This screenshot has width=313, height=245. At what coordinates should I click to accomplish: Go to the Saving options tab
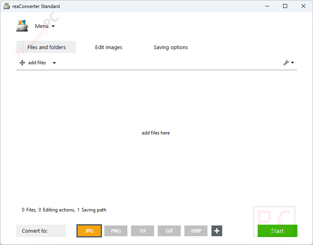tap(171, 47)
